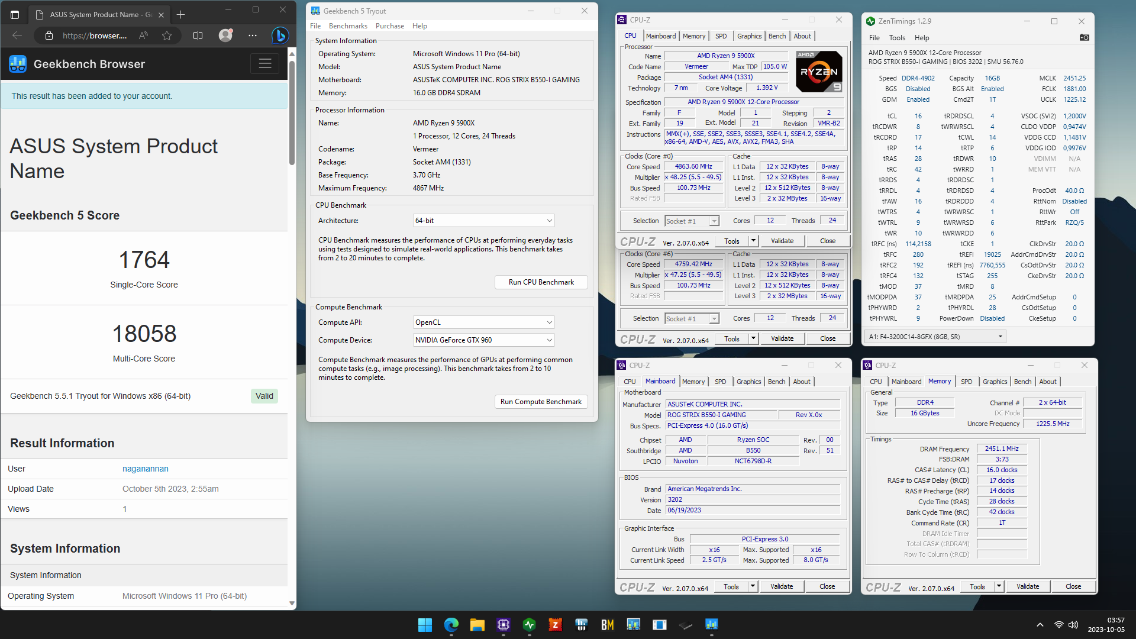Open File Explorer from the taskbar

(x=477, y=625)
